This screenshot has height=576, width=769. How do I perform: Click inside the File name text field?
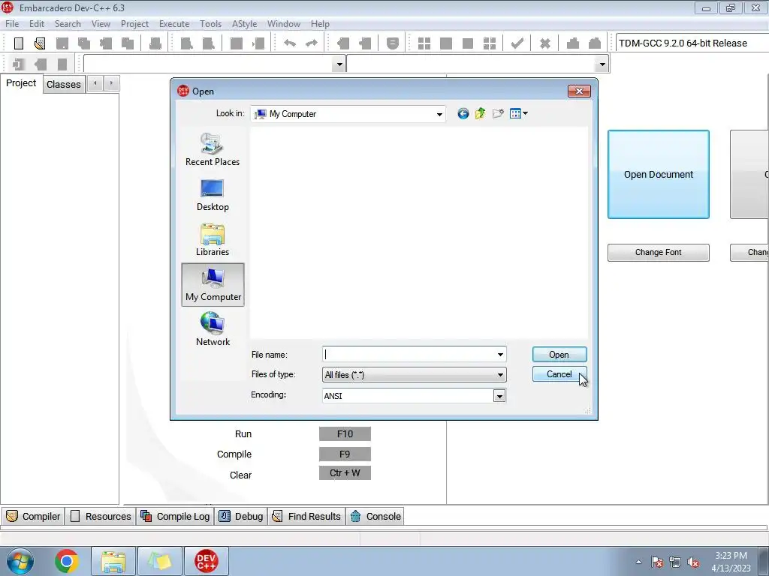[x=409, y=354]
